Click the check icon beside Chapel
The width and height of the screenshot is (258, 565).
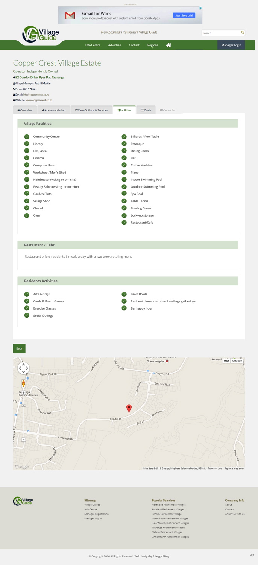coord(27,208)
